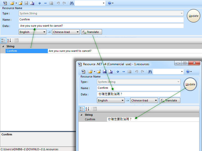The image size is (202, 151).
Task: Toggle alphabetical sort icon in back window property grid
Action: click(9, 41)
